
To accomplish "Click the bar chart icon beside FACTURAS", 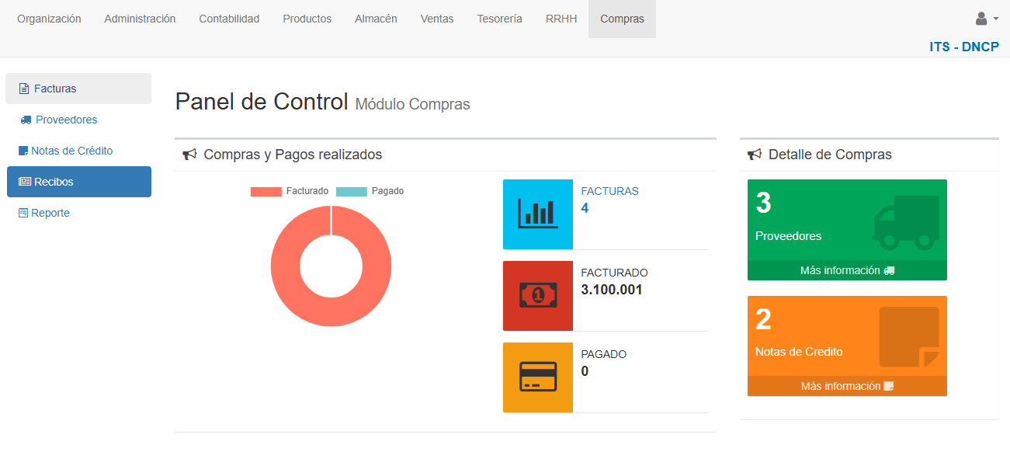I will pyautogui.click(x=537, y=214).
